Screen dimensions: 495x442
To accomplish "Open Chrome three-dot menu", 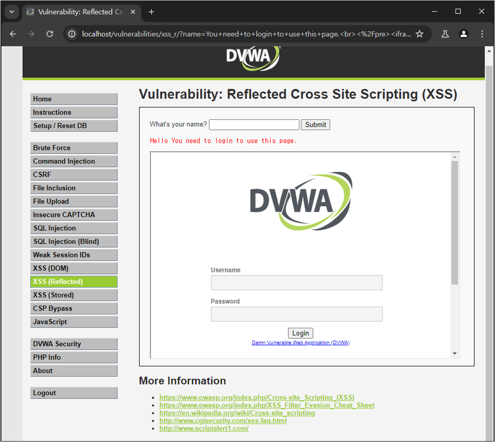I will coord(482,34).
